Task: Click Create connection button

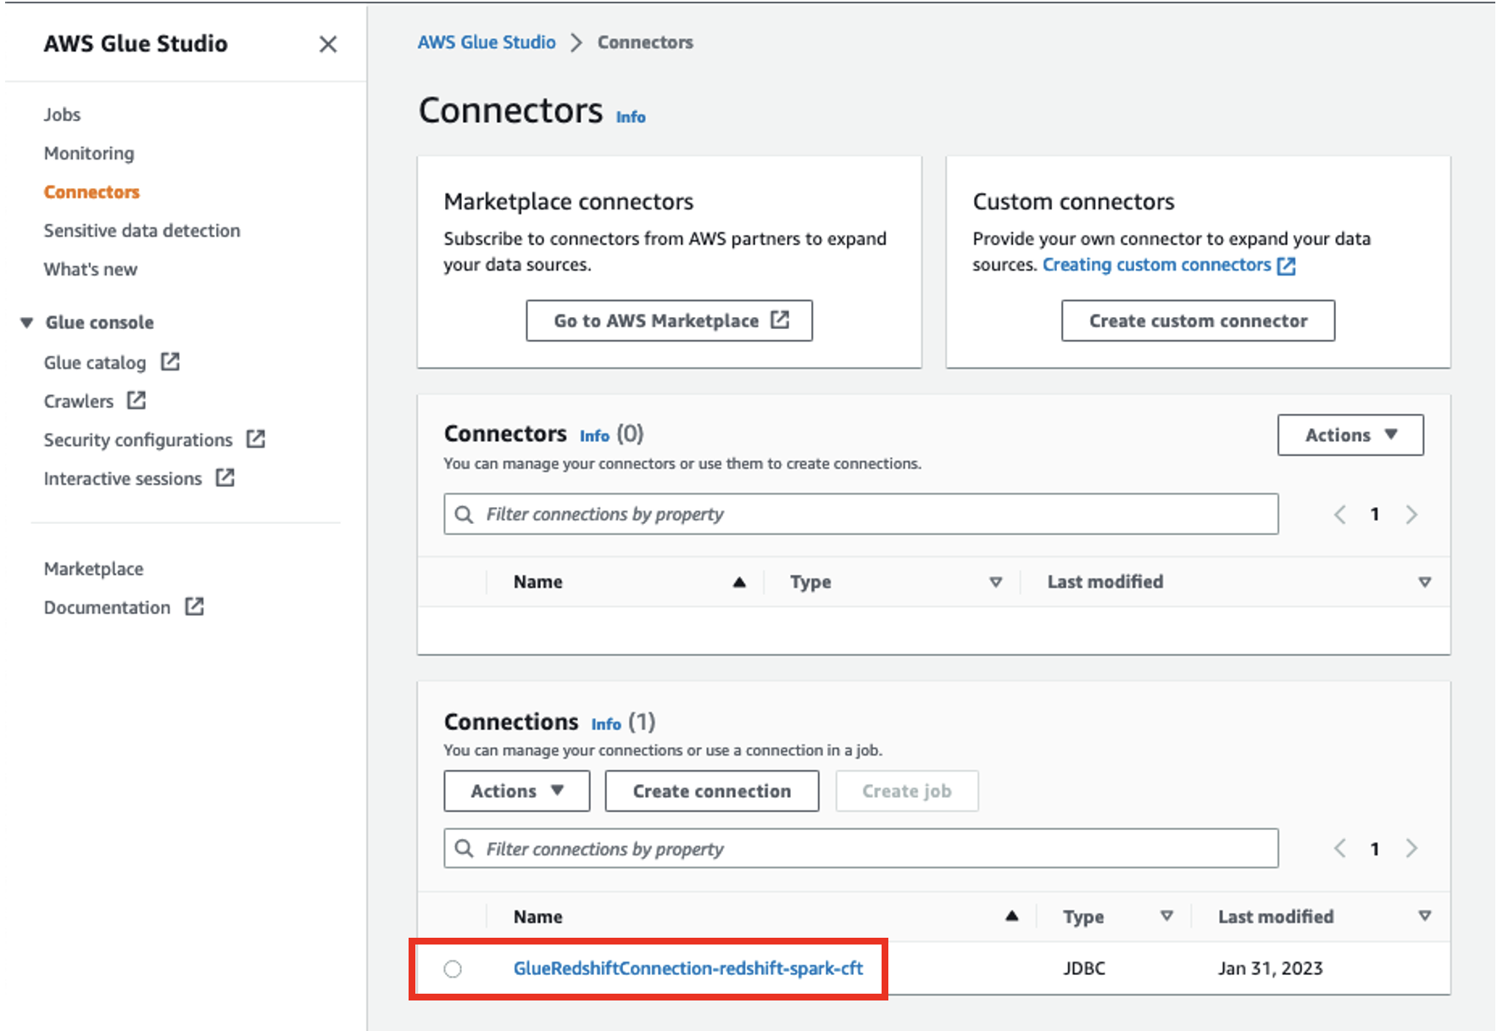Action: 712,791
